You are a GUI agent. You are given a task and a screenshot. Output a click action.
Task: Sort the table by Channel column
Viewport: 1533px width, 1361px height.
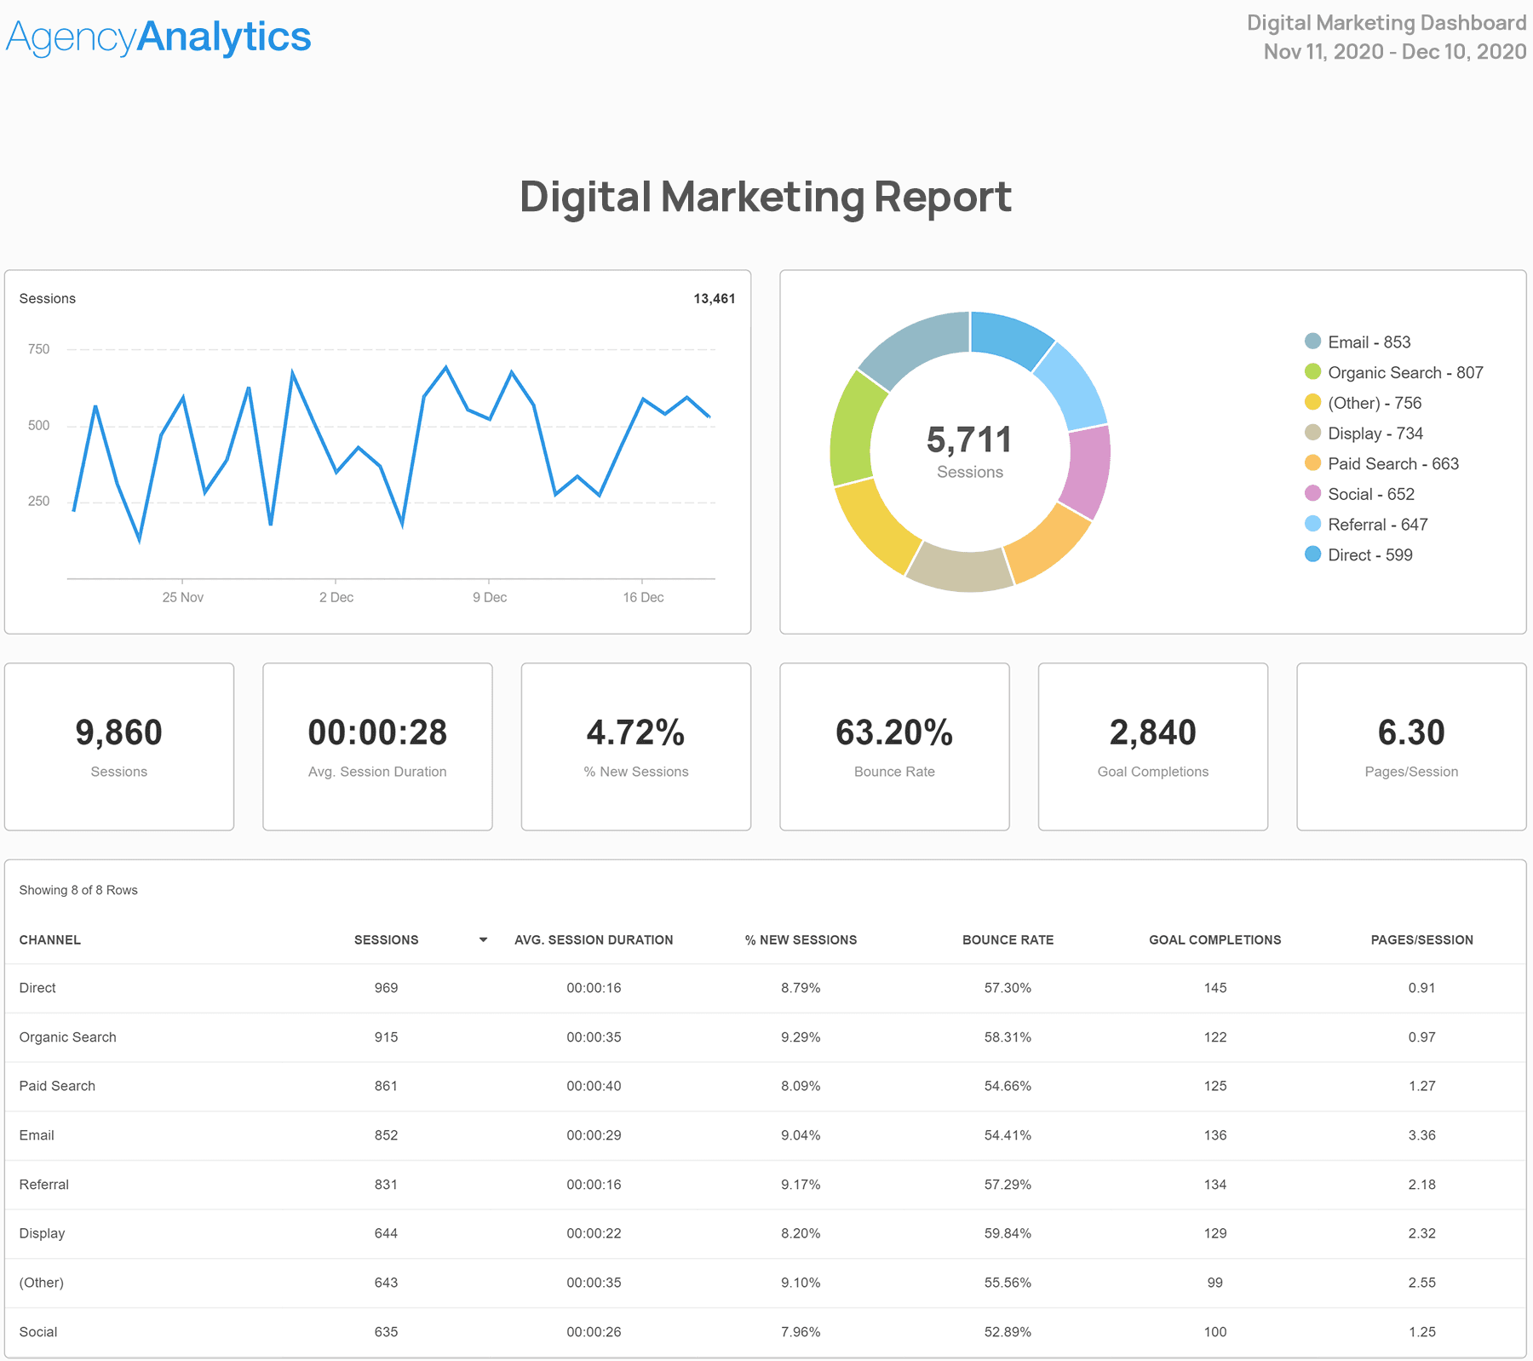tap(49, 939)
